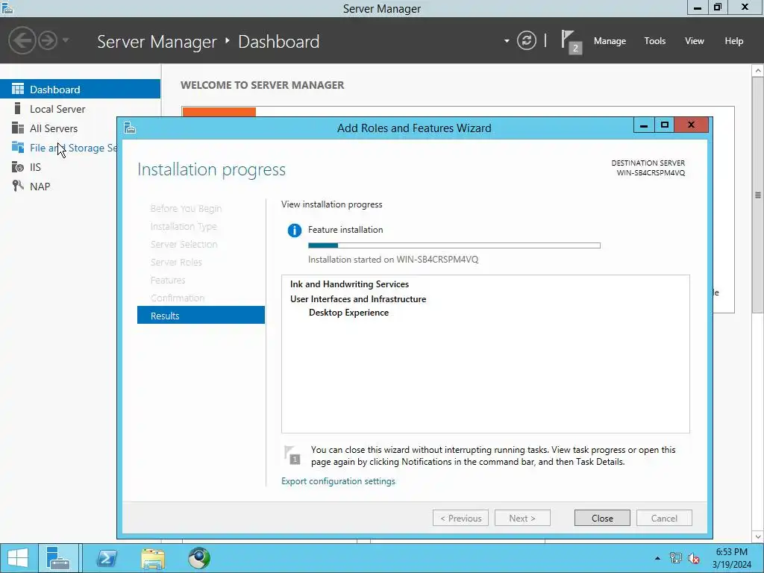Click Server Manager taskbar icon

pyautogui.click(x=58, y=558)
